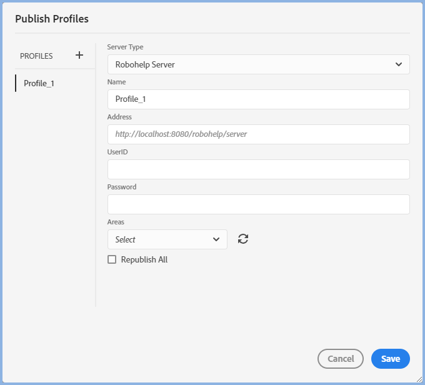Click the Areas field label
Viewport: 425px width, 385px height.
[116, 222]
